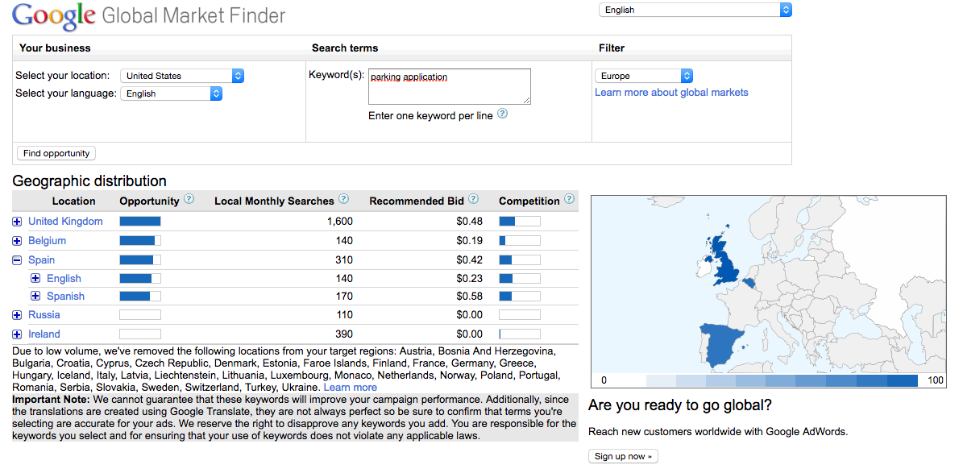Open the Spain location link
This screenshot has width=963, height=469.
41,259
